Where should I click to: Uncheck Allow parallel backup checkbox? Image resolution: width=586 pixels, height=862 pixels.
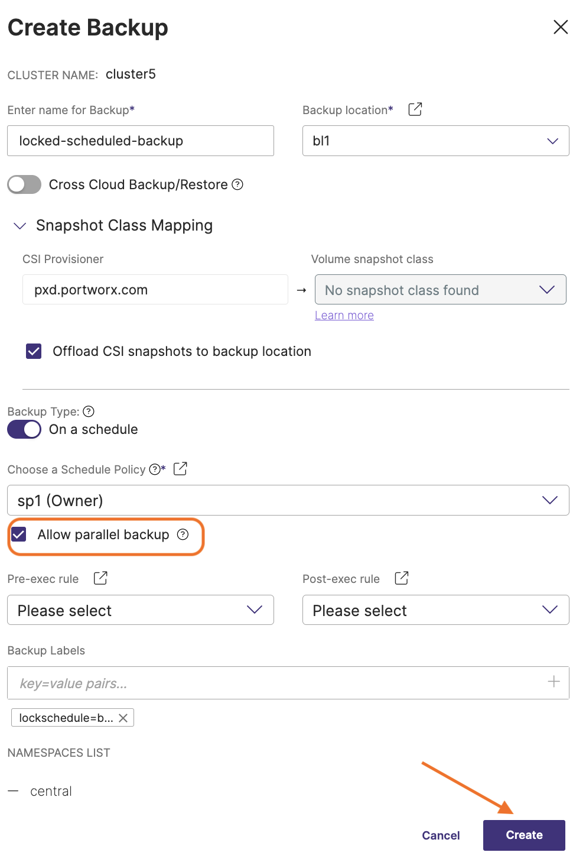(x=19, y=534)
